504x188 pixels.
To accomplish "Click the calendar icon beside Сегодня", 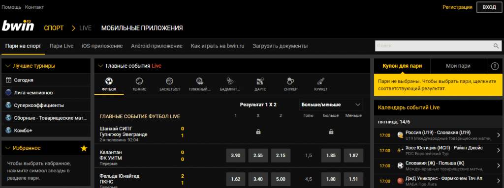I will pyautogui.click(x=8, y=80).
